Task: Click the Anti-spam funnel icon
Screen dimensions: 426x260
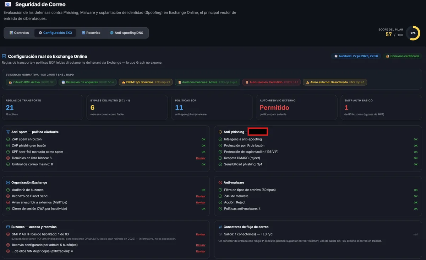Action: [8, 132]
